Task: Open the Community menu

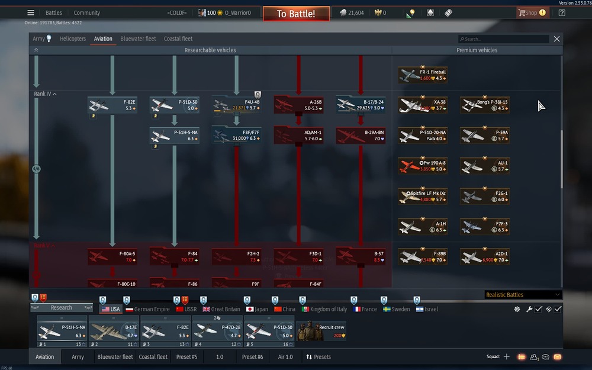Action: coord(86,12)
